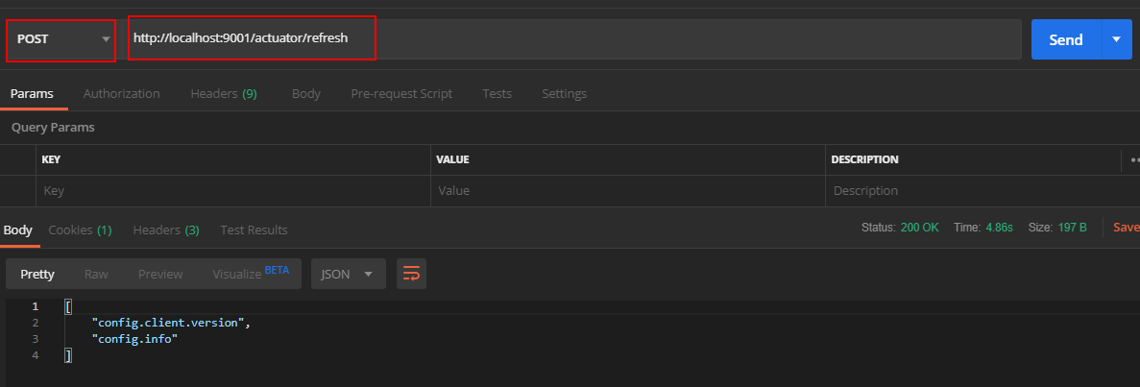
Task: Toggle the wrap lines icon
Action: click(411, 274)
